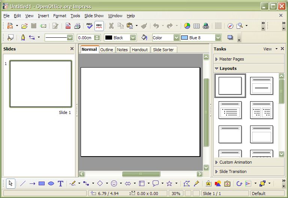The width and height of the screenshot is (288, 198).
Task: Click the Print file icon
Action: pos(77,26)
